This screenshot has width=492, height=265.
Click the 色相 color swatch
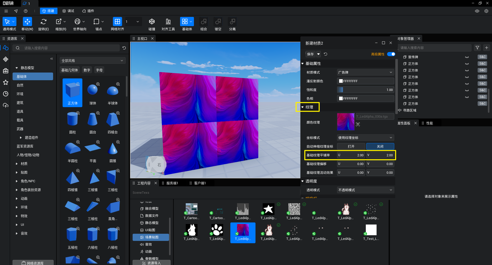341,98
